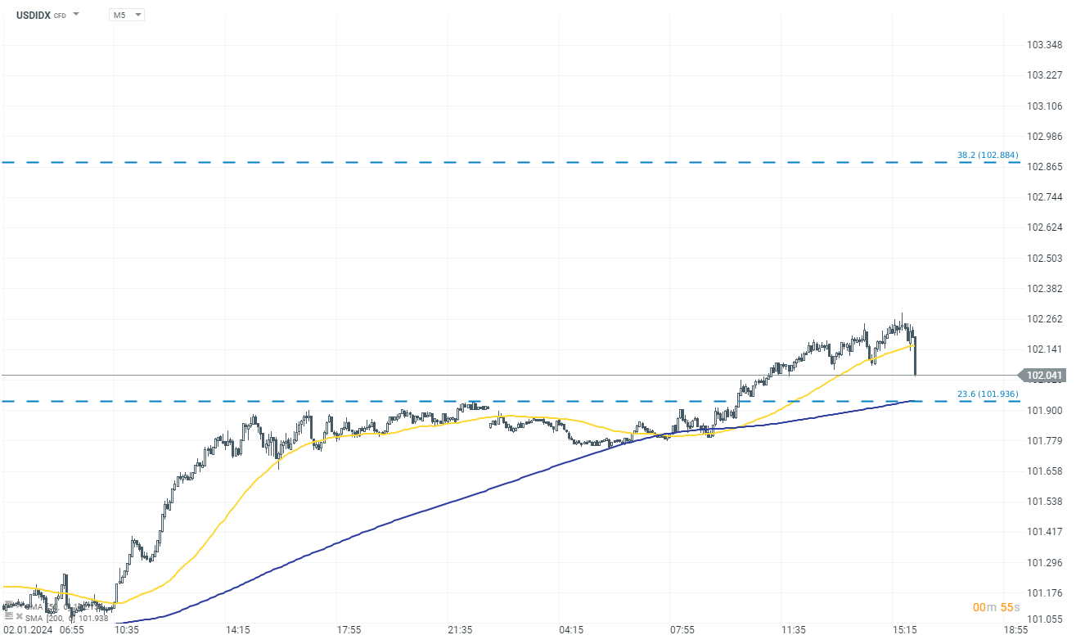Select the 23.6 (101.936) Fibonacci label
This screenshot has height=644, width=1076.
988,394
